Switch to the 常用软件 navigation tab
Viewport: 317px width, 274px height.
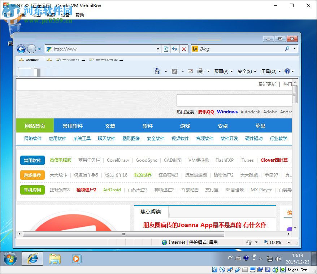coord(72,126)
